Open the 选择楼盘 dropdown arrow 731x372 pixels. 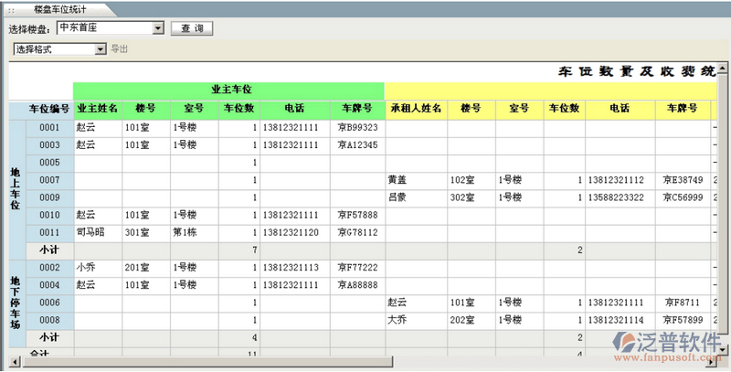tap(159, 28)
